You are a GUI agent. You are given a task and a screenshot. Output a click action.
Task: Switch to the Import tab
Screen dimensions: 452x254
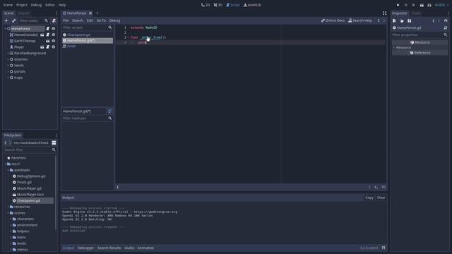coord(23,13)
